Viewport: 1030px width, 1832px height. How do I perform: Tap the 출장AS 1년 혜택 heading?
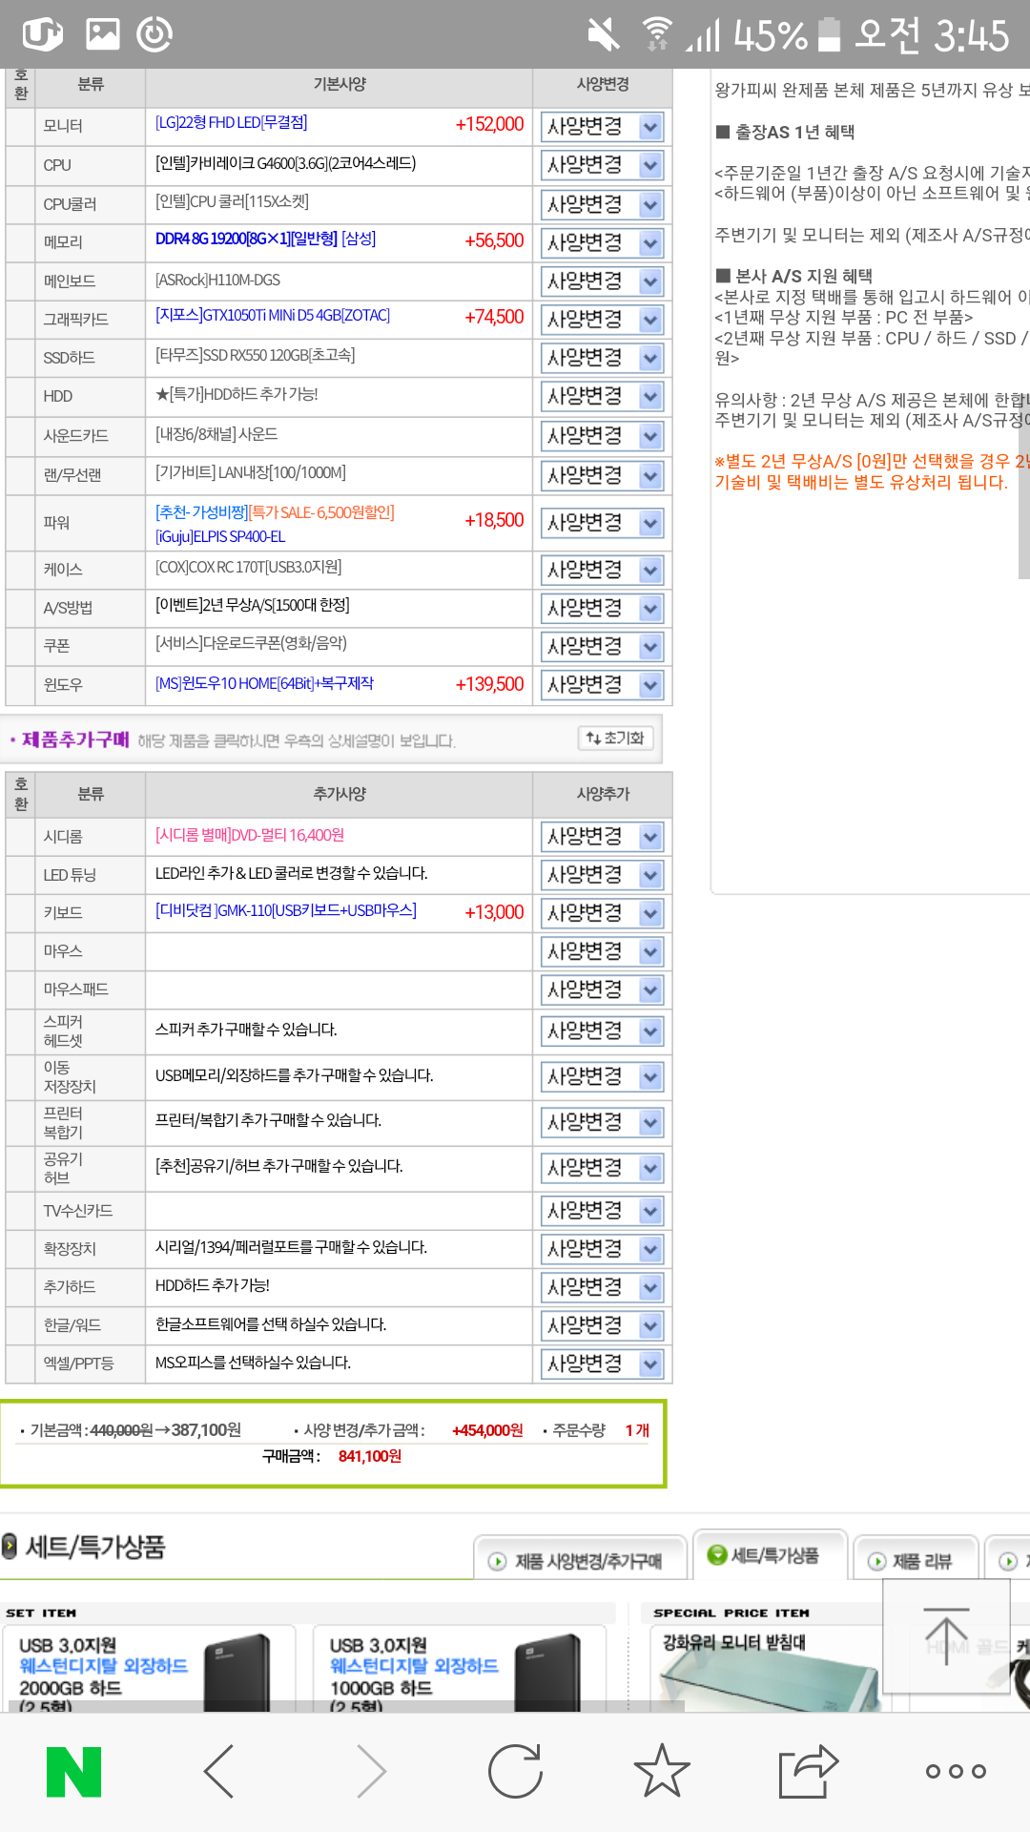[x=786, y=132]
